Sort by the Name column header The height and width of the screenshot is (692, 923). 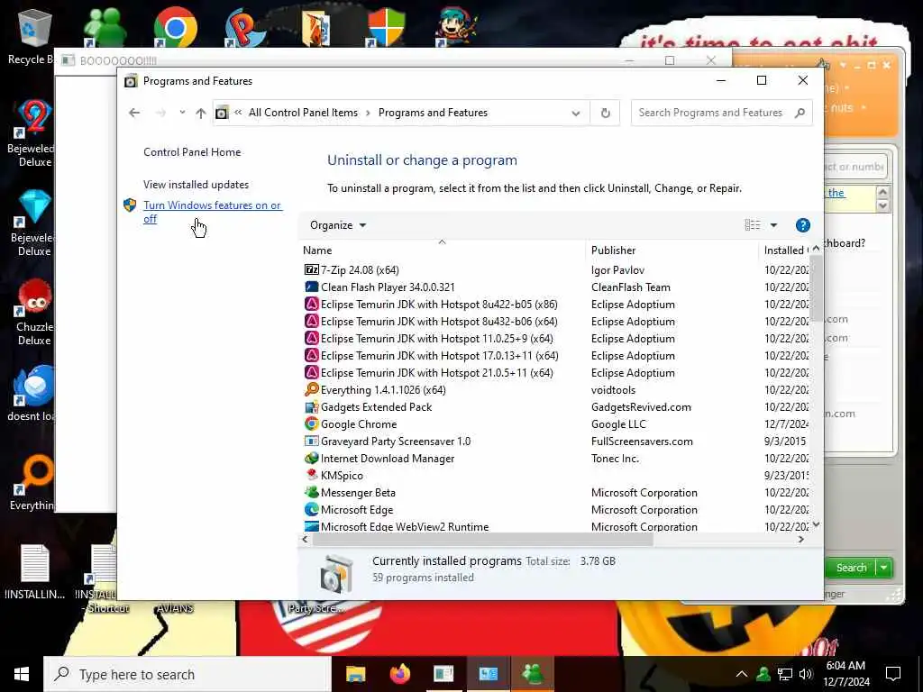click(442, 250)
